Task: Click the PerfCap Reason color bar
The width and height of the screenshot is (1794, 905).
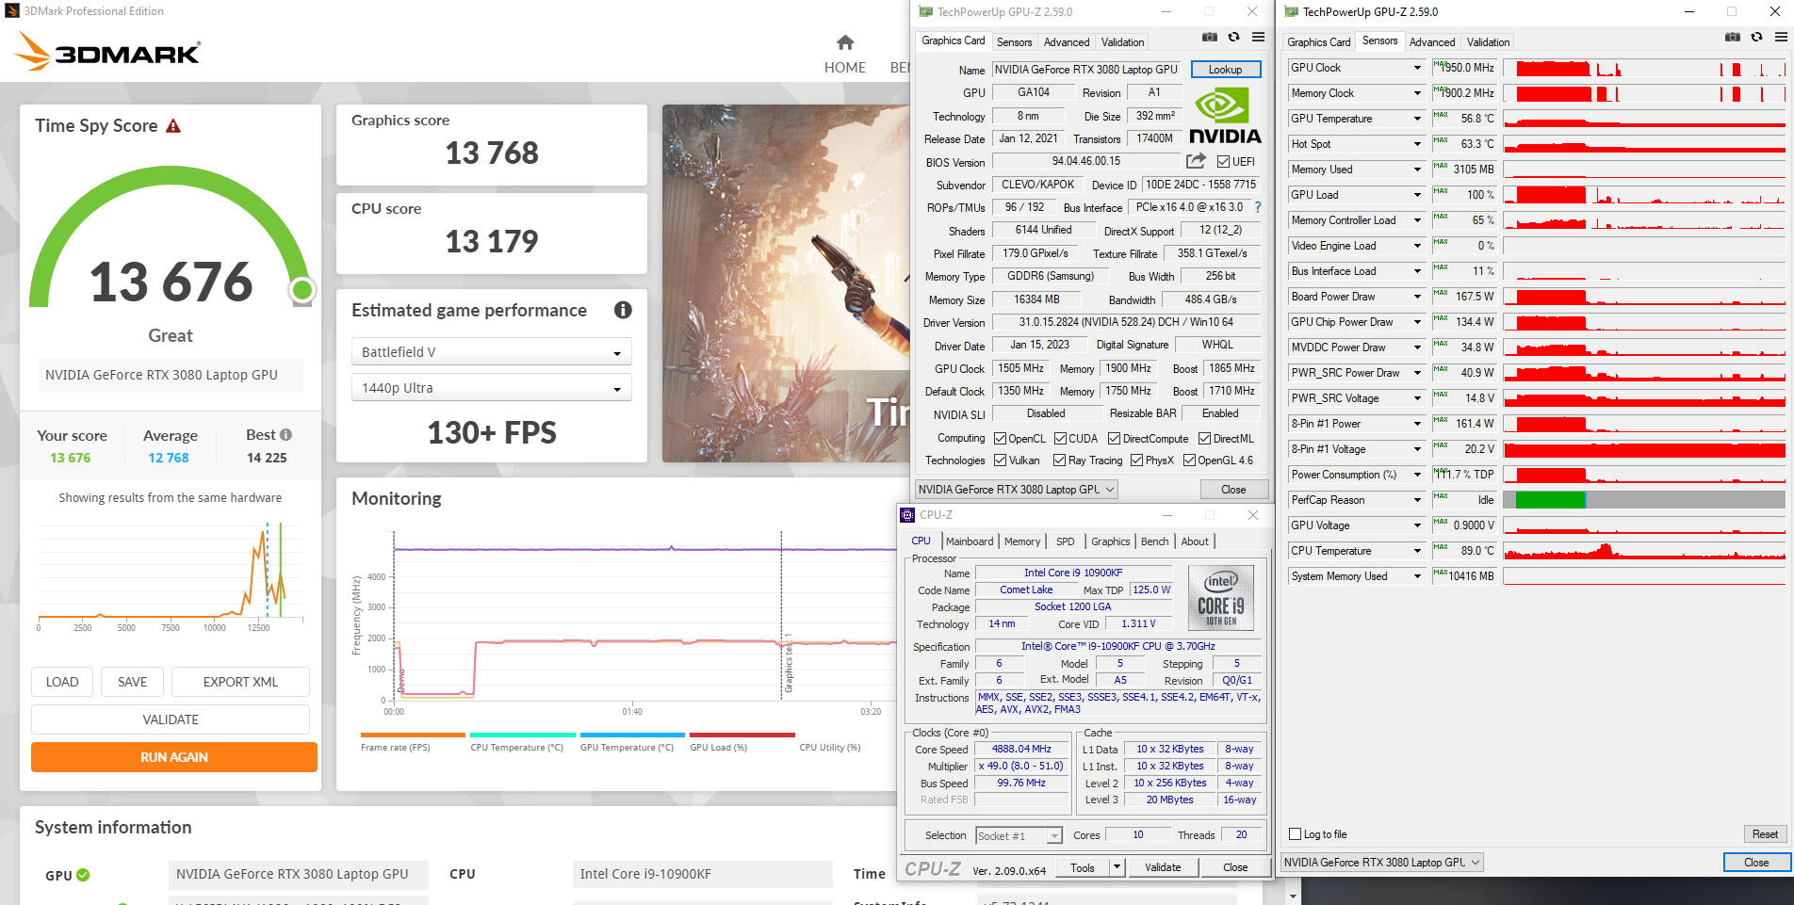Action: click(1644, 500)
